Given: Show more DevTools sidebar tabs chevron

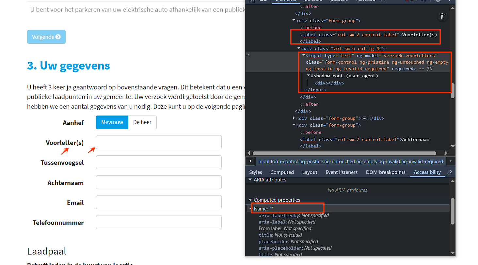Looking at the screenshot, I should [449, 172].
